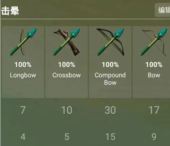Select the Compound Bow arrow icon
This screenshot has width=170, height=146.
pos(111,42)
